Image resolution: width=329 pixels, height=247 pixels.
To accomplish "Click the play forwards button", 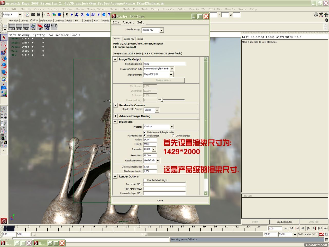I will 308,228.
